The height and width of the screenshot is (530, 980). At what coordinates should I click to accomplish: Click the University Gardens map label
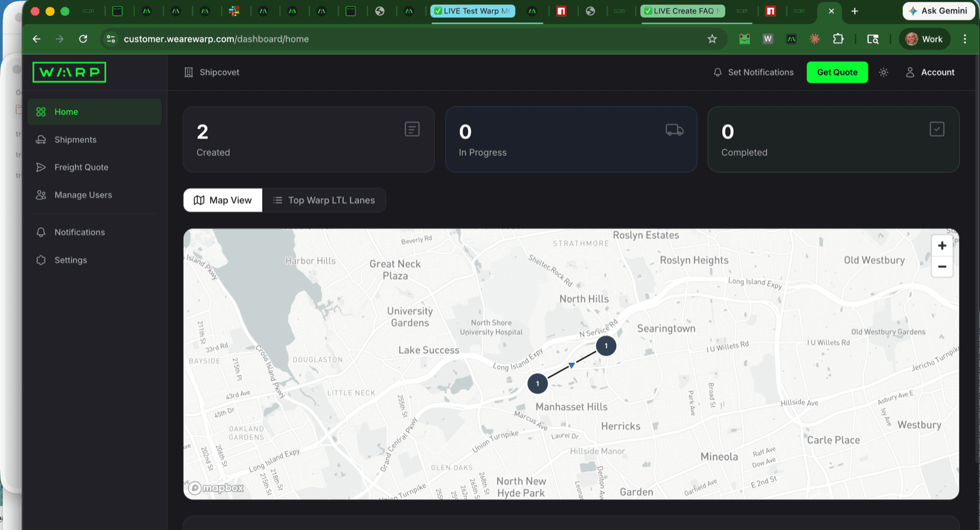coord(410,317)
